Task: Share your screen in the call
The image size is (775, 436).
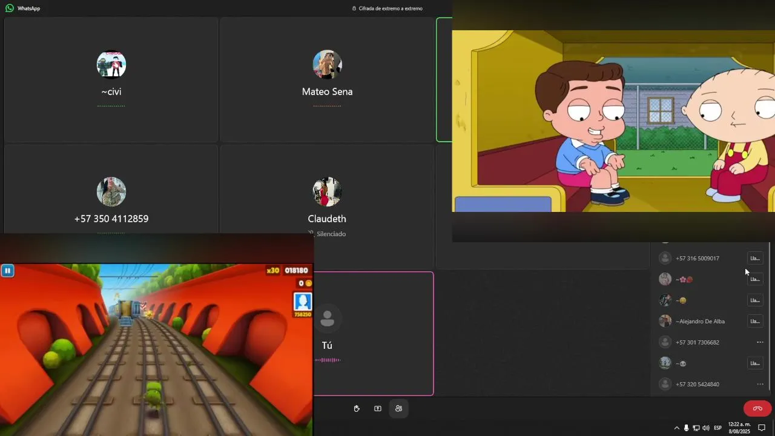Action: pos(378,409)
